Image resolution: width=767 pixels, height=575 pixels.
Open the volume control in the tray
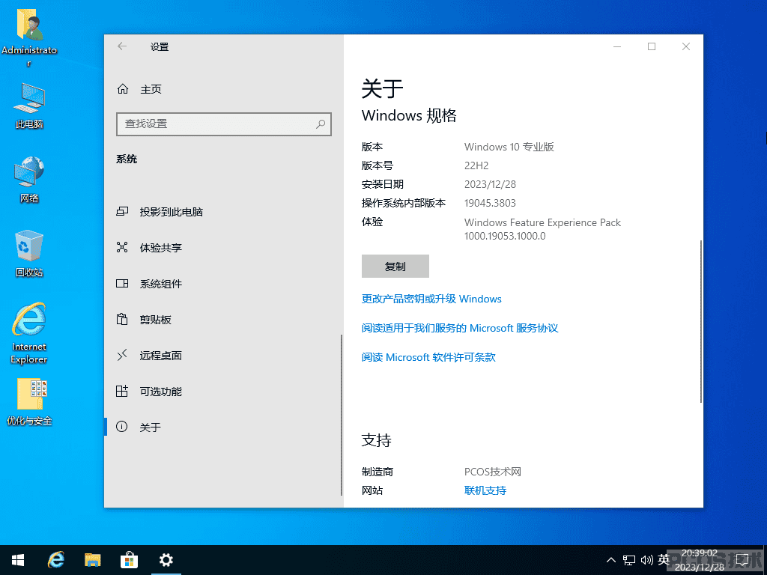(646, 560)
